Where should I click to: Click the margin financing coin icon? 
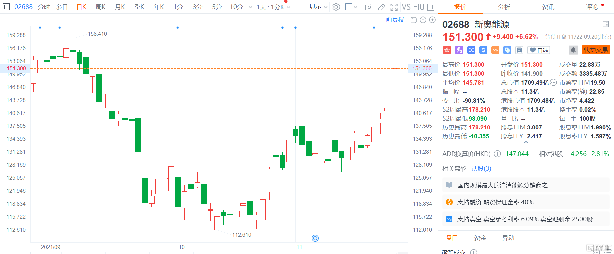[449, 202]
